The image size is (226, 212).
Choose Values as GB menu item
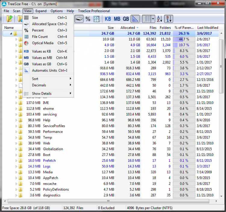[48, 64]
